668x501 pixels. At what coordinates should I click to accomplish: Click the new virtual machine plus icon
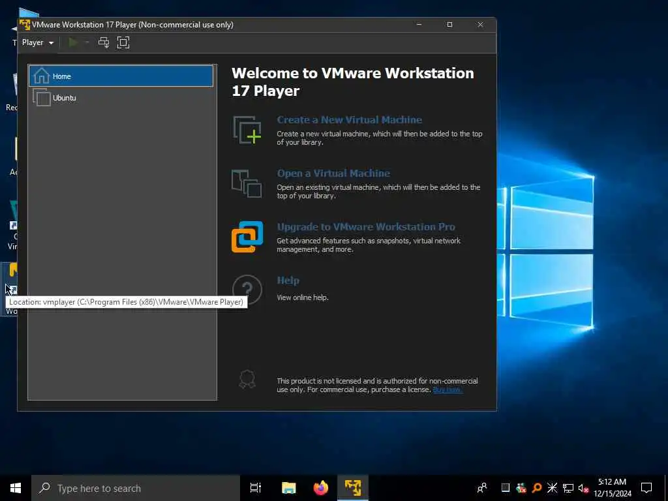(x=247, y=130)
